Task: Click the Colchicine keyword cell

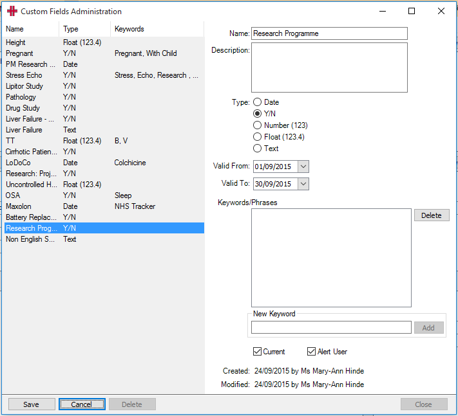Action: coord(130,163)
